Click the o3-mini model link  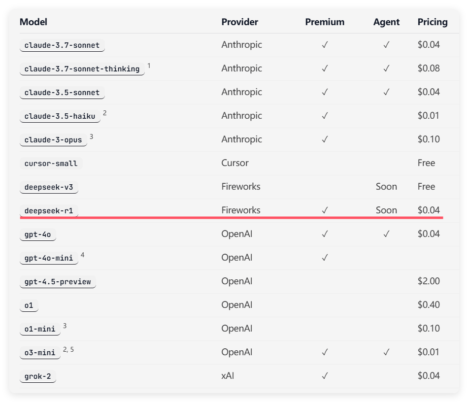coord(40,352)
